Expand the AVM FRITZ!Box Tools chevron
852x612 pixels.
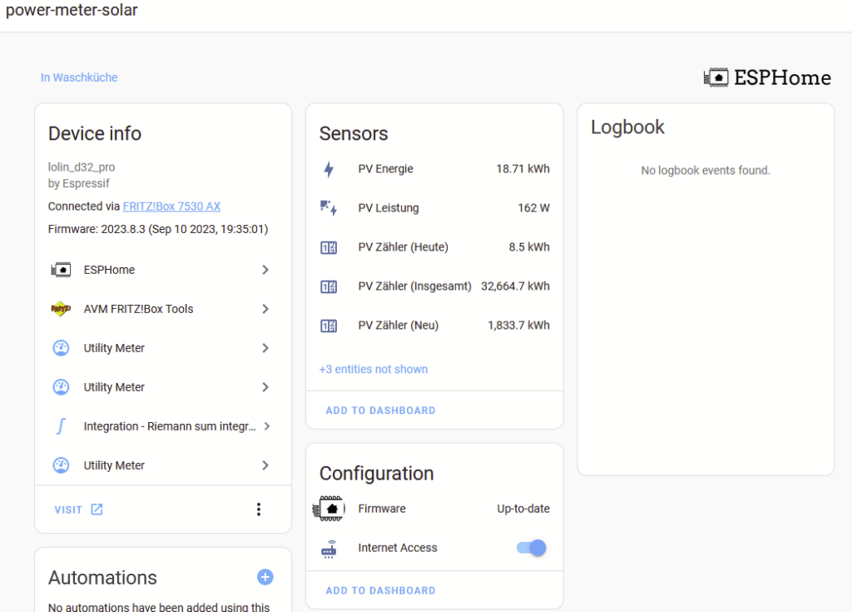point(265,309)
